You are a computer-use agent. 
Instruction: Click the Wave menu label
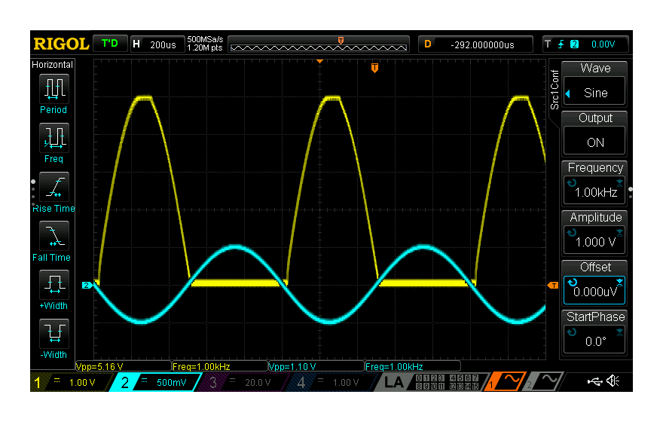pyautogui.click(x=595, y=68)
